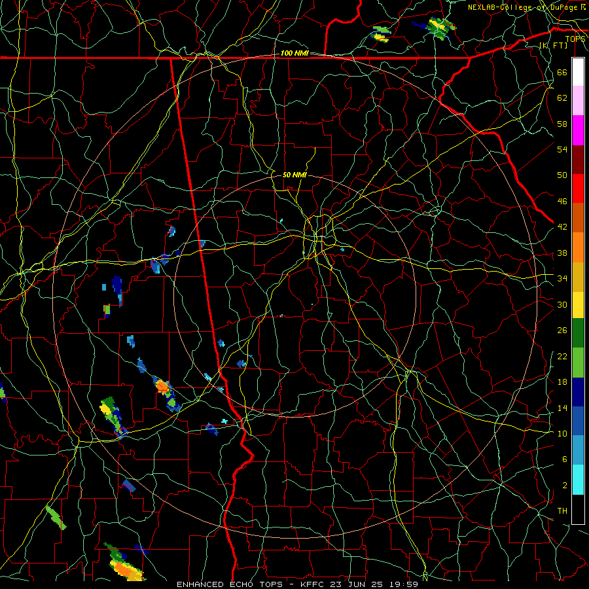Click the 14 legend number
Screen dimensions: 589x589
[562, 408]
